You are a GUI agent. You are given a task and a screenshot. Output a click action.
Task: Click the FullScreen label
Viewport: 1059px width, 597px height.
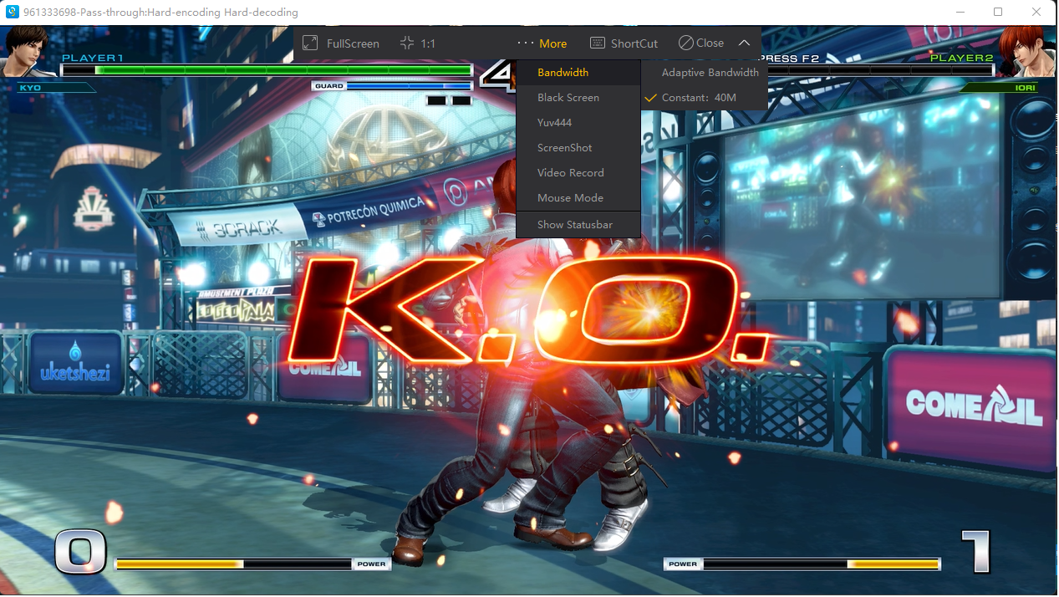pyautogui.click(x=353, y=43)
